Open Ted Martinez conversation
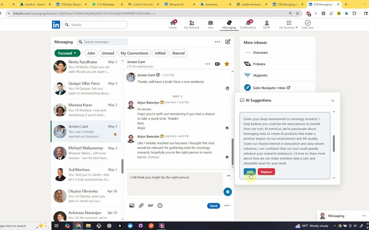The height and width of the screenshot is (230, 369). click(x=86, y=175)
